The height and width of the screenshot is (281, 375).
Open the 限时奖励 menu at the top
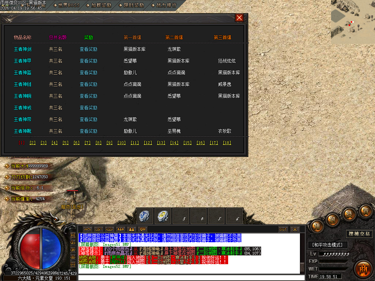(132, 5)
